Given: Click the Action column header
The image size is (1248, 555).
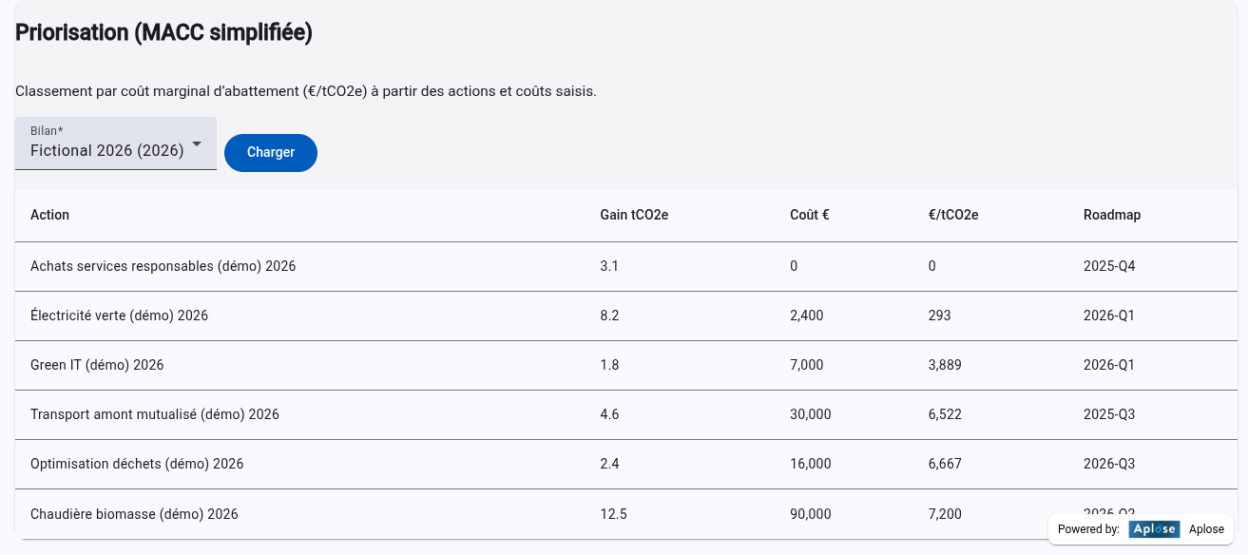Looking at the screenshot, I should [49, 215].
